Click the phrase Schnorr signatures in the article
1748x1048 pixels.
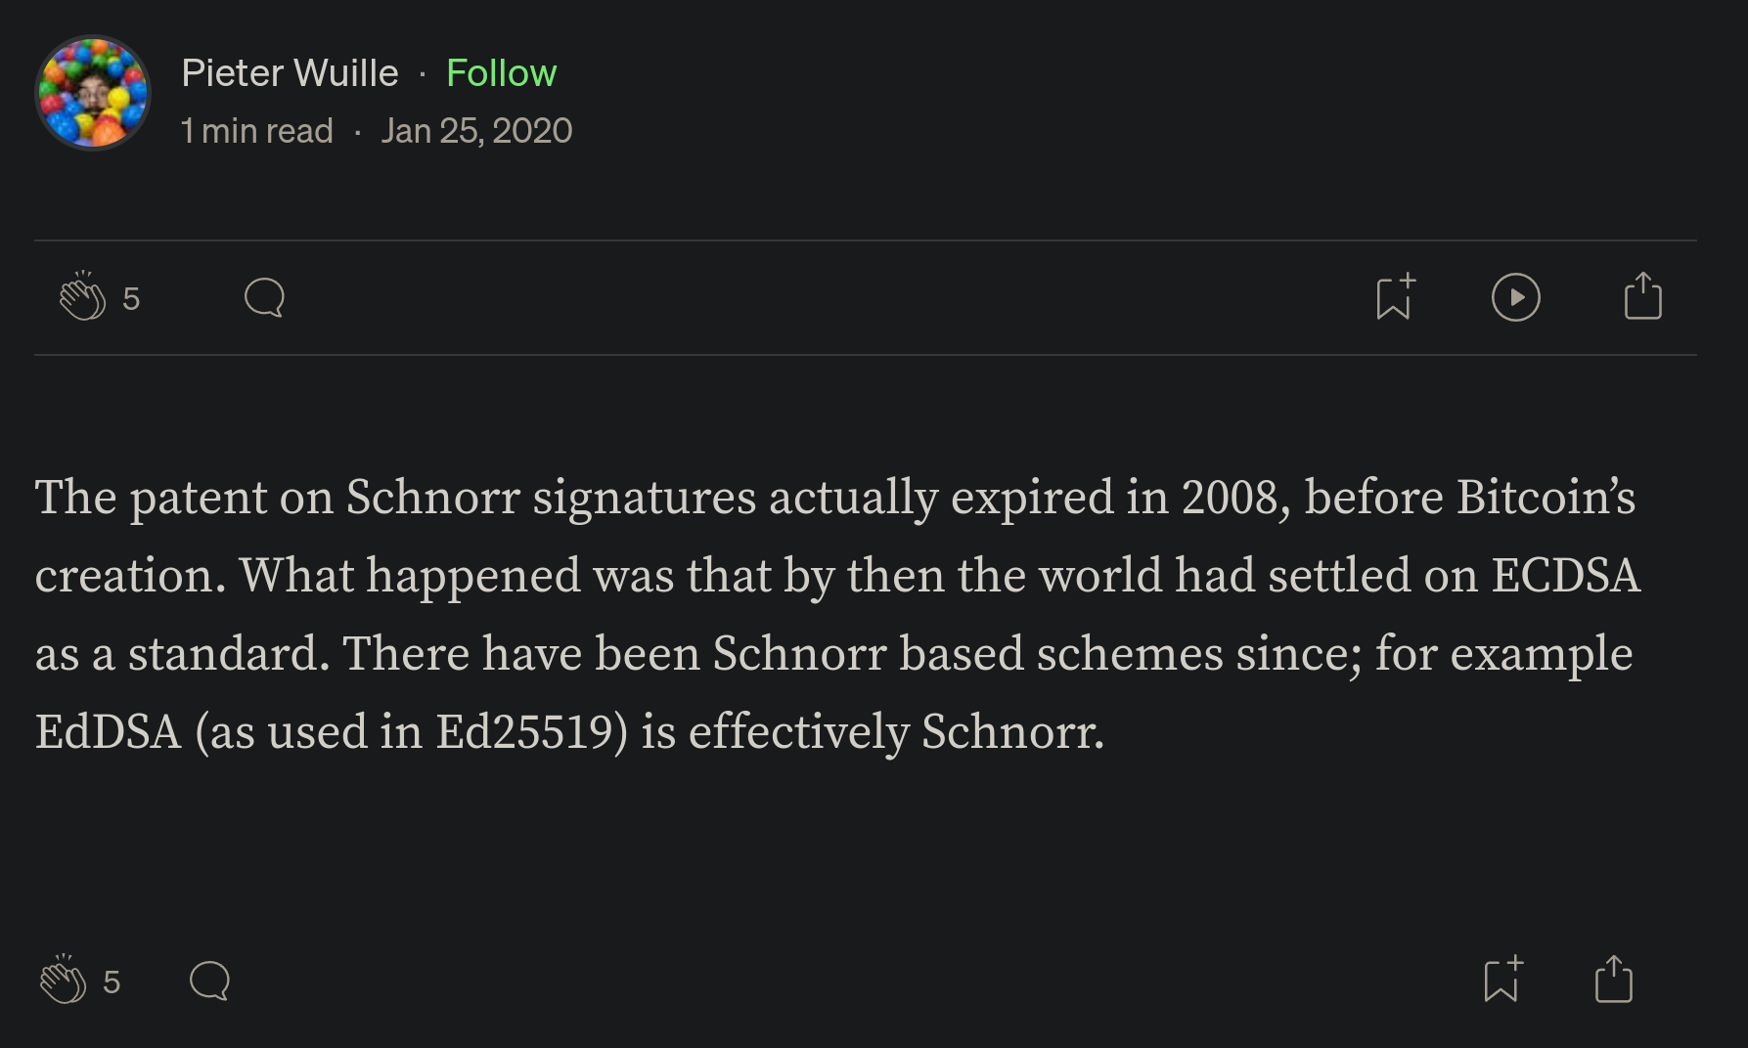[x=551, y=498]
